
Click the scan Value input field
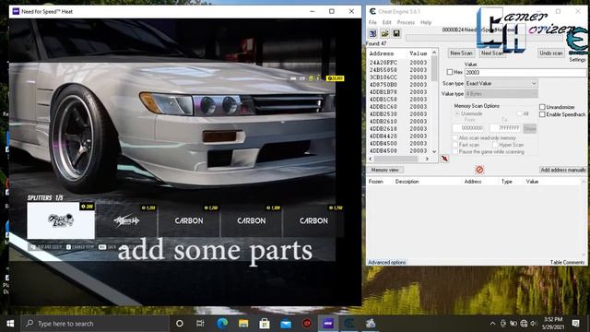pos(525,72)
